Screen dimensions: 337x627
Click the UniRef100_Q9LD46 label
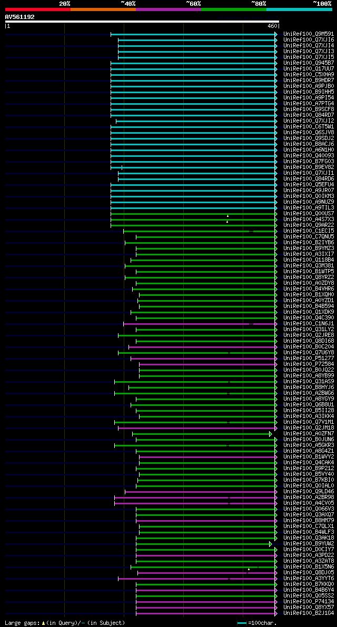pyautogui.click(x=309, y=492)
